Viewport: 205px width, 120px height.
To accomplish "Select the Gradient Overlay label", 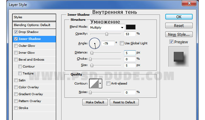I will 31,94.
